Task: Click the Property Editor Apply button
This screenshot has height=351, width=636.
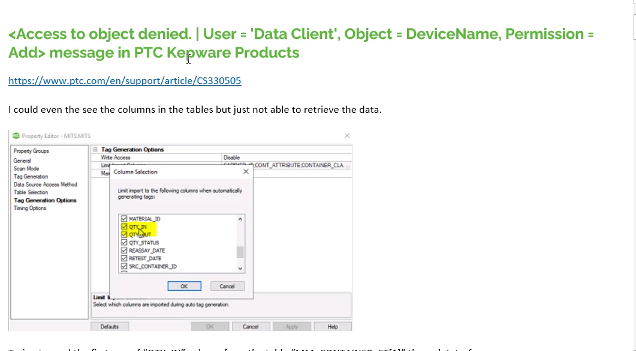Action: [292, 326]
